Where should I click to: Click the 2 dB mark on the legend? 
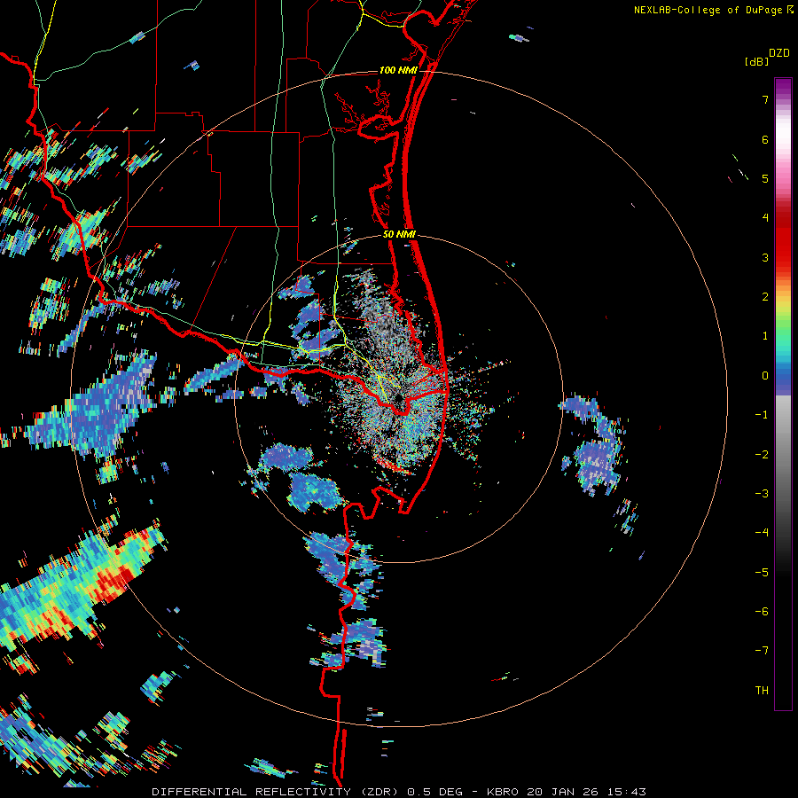[765, 297]
